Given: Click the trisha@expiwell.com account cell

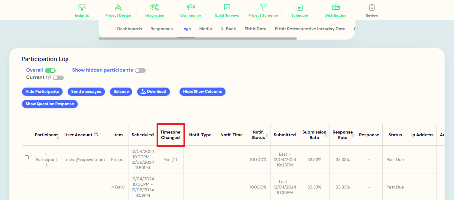Looking at the screenshot, I should pos(85,160).
